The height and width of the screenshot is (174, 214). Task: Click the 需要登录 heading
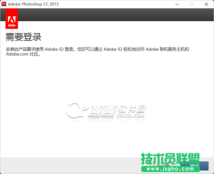point(23,37)
